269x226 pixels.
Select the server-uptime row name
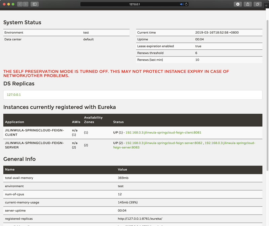(x=15, y=211)
